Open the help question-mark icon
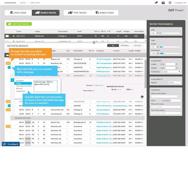188x188 pixels. [x=170, y=3]
